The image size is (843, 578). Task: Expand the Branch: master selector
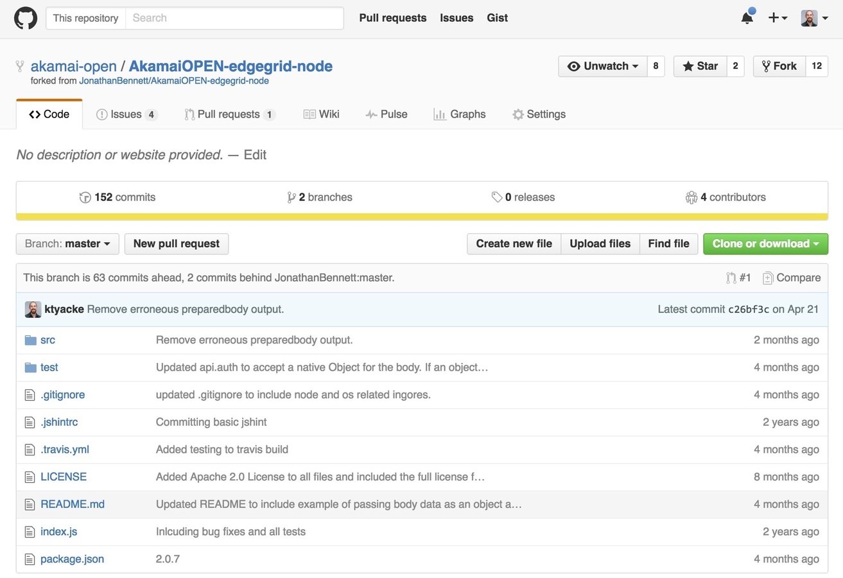(67, 243)
